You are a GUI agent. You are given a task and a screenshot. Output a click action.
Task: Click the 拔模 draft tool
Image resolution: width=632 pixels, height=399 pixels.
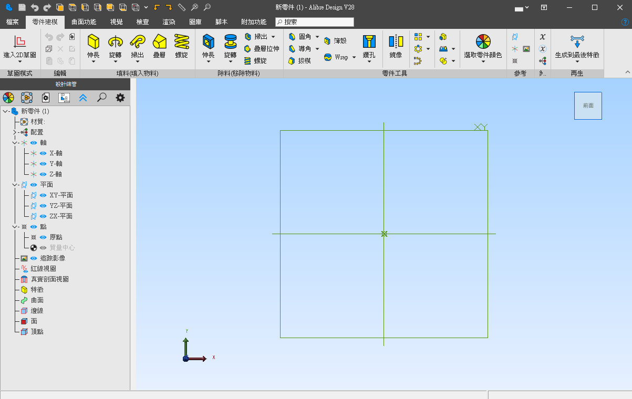coord(299,60)
